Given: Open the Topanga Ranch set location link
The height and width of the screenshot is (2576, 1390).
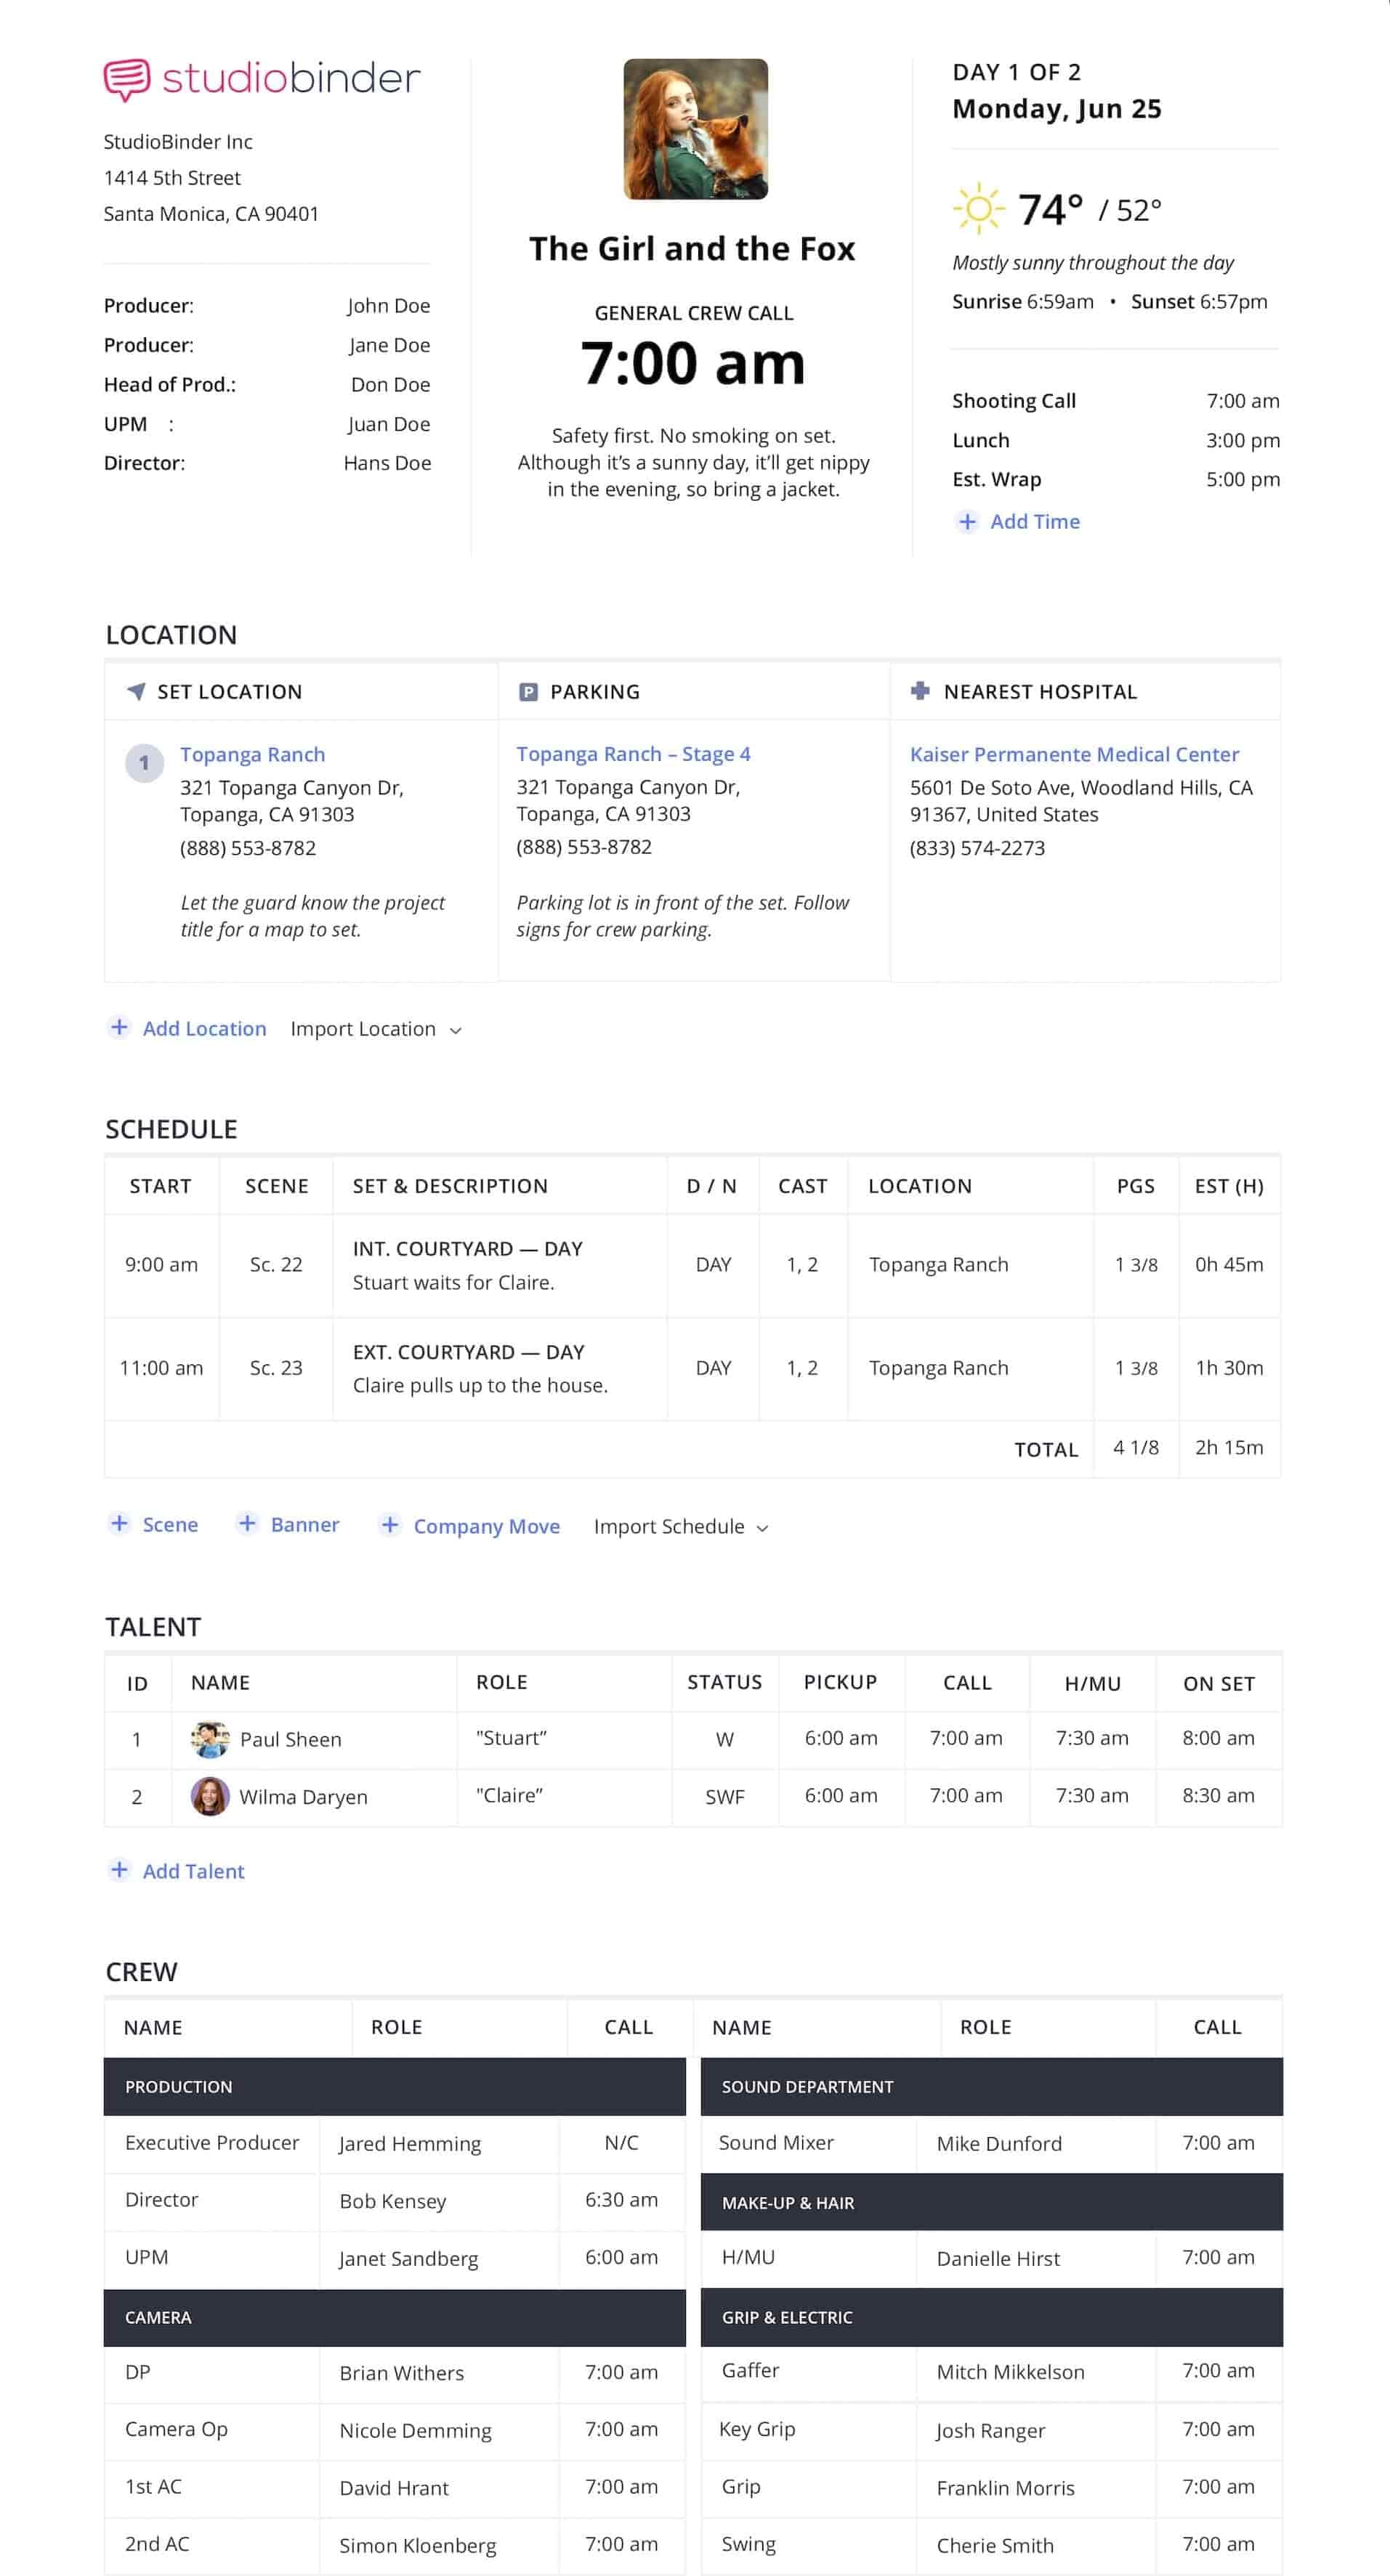Looking at the screenshot, I should [252, 754].
